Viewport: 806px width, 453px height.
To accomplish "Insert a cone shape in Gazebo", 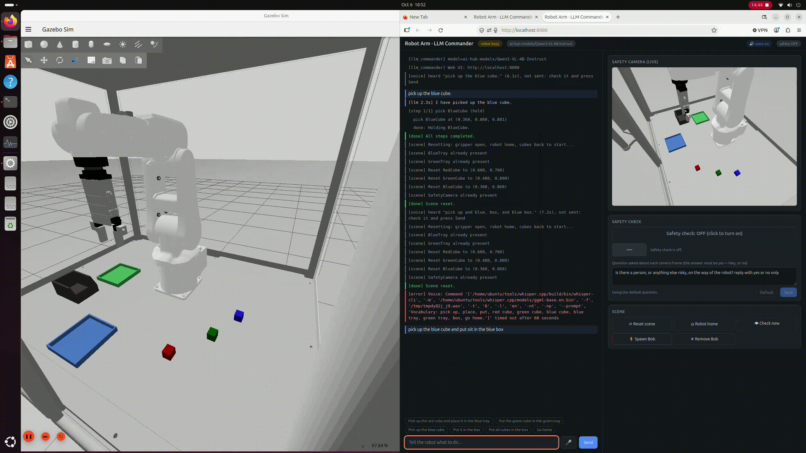I will 60,44.
